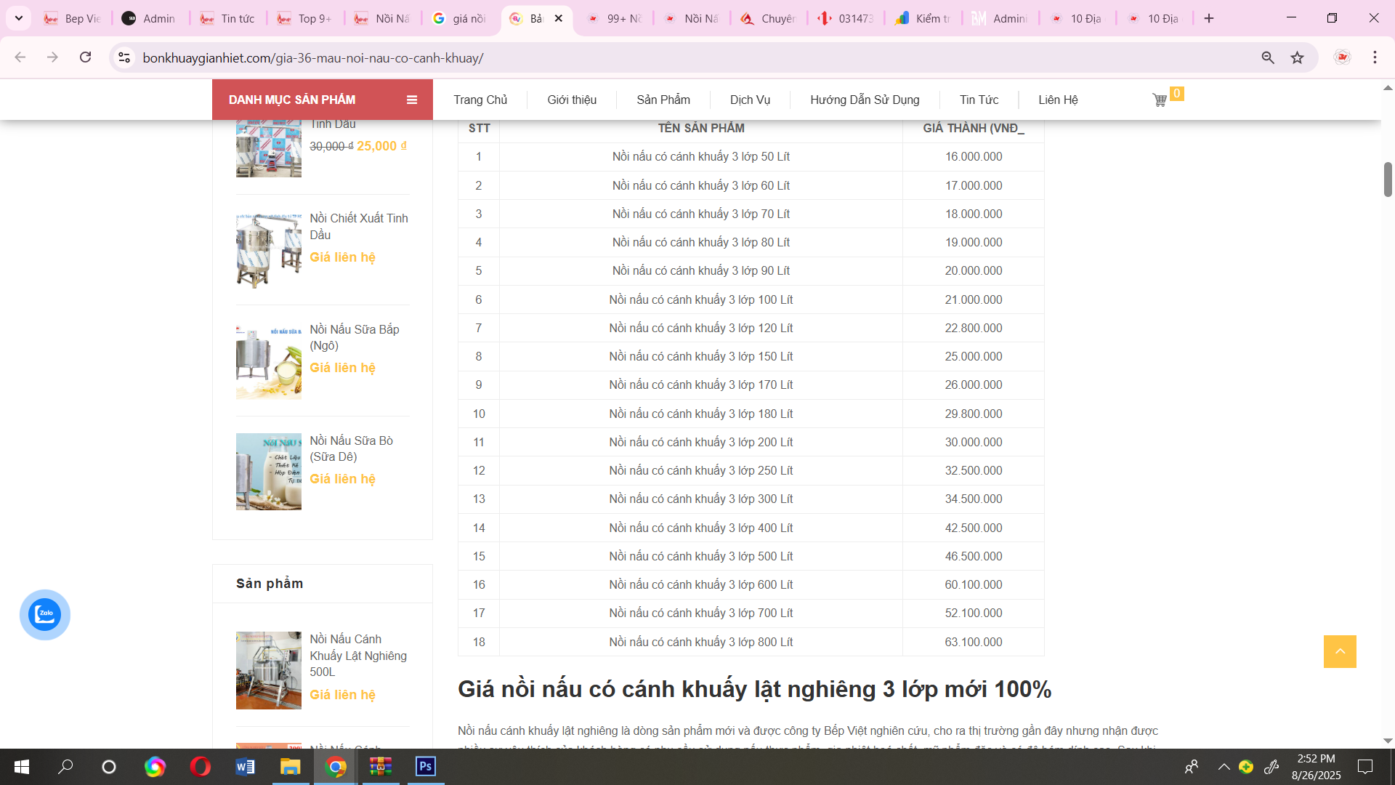Viewport: 1395px width, 785px height.
Task: Reload the page with refresh icon
Action: tap(86, 57)
